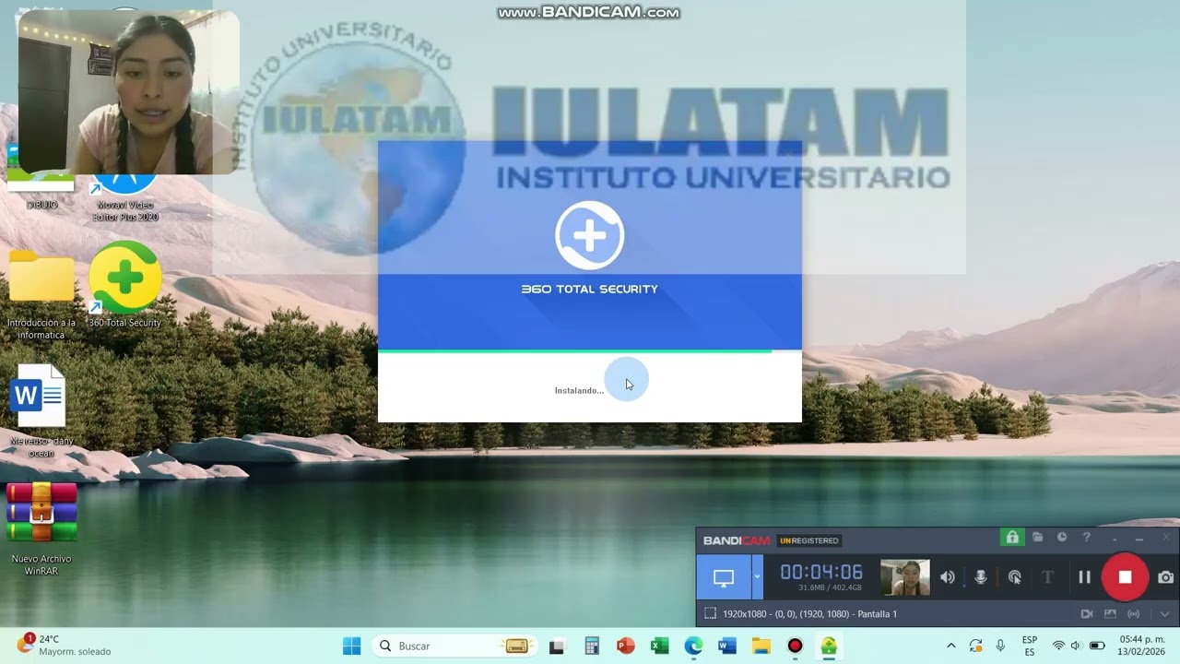Click Bandicam 00:04:06 recording timer

[x=821, y=572]
